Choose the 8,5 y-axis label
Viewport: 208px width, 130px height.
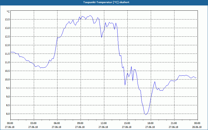pos(8,105)
